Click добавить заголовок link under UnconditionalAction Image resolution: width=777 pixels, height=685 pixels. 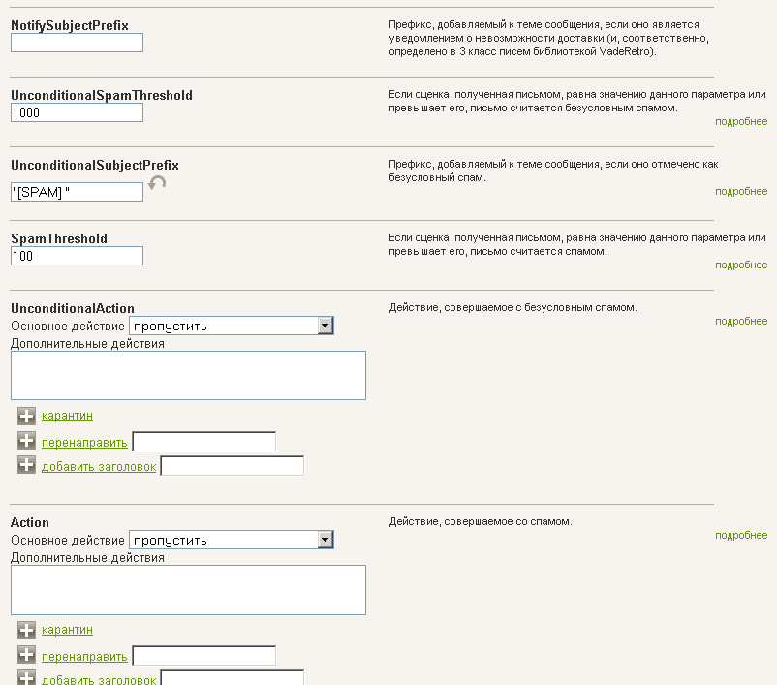click(x=99, y=466)
